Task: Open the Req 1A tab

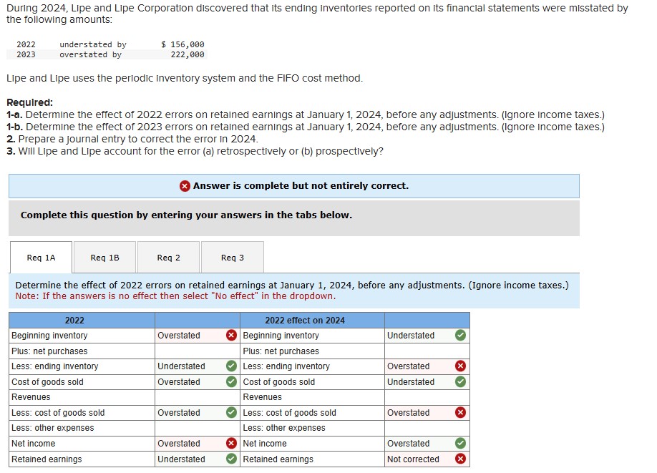Action: point(41,257)
